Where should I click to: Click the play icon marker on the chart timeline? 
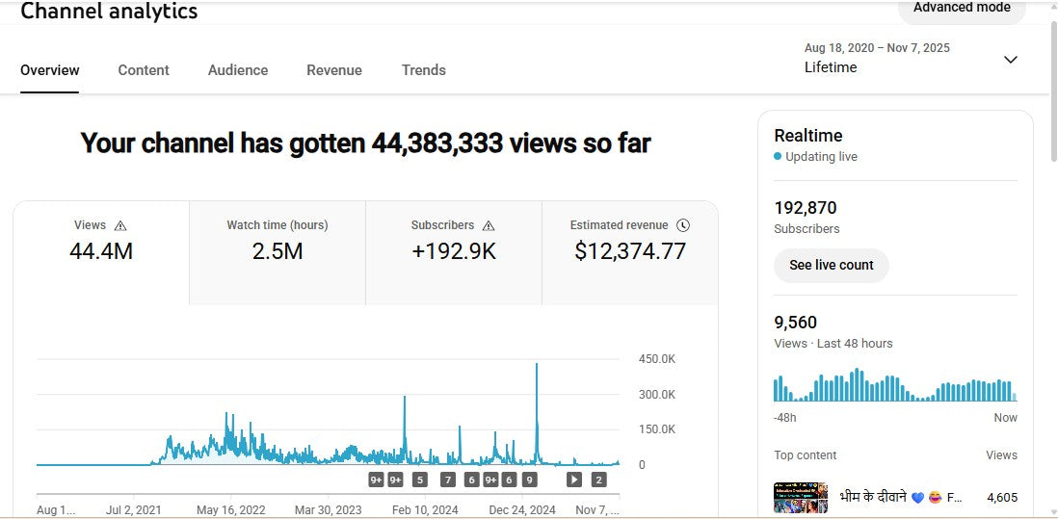pos(574,480)
